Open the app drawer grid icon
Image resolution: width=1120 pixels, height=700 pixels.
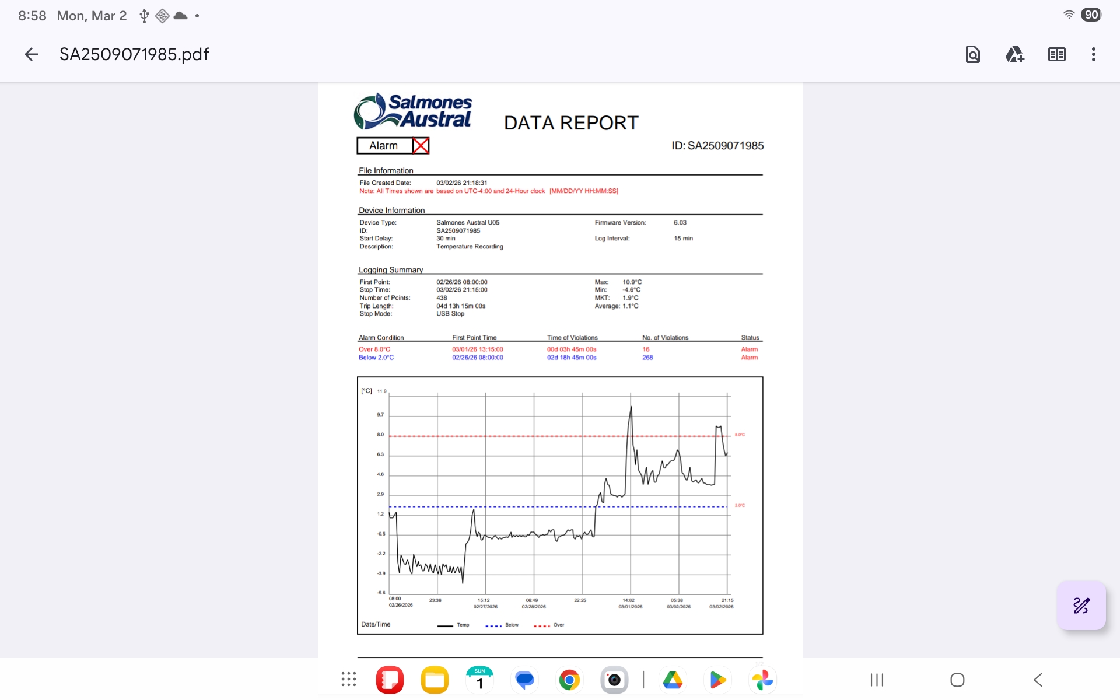point(348,680)
